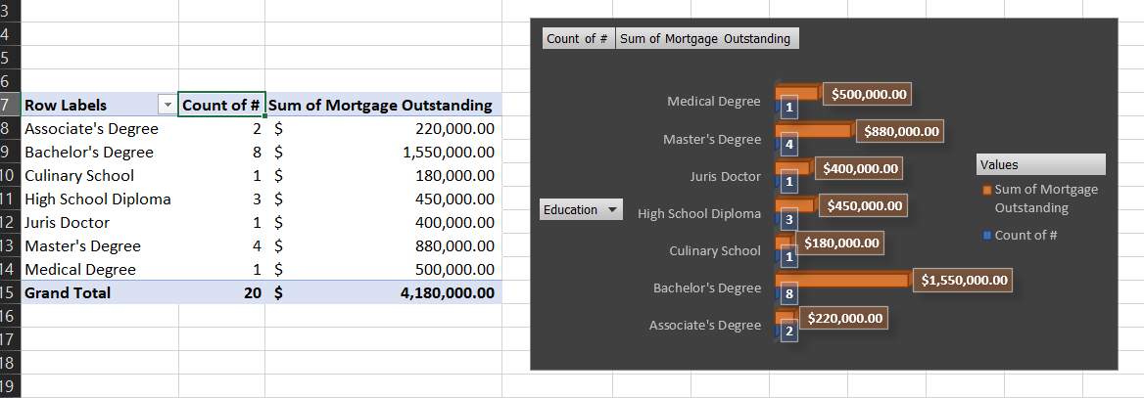Image resolution: width=1144 pixels, height=398 pixels.
Task: Click the Culinary School row label cell
Action: 79,176
